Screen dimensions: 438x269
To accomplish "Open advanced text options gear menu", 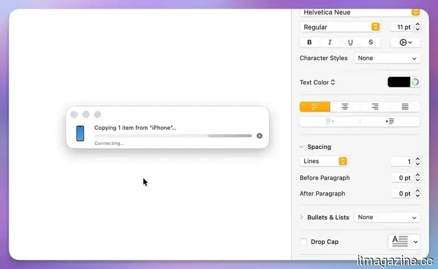I will (x=405, y=42).
